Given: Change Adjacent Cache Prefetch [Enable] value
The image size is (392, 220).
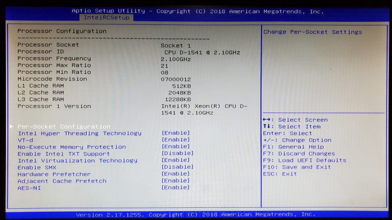Looking at the screenshot, I should (176, 180).
